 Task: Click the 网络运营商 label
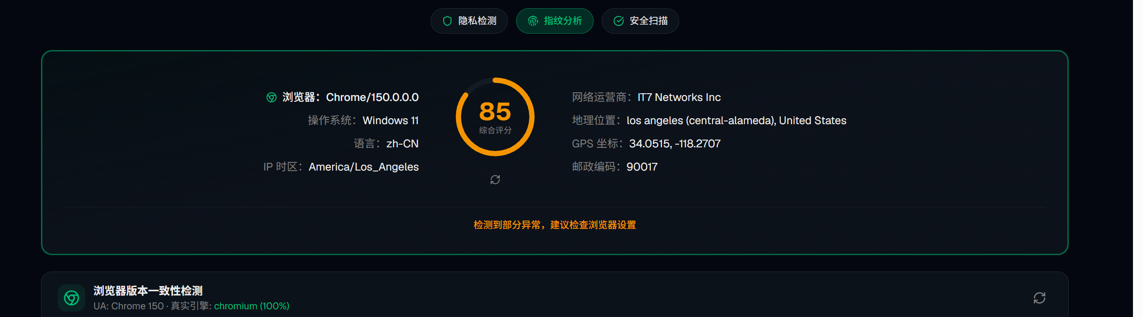(x=602, y=97)
